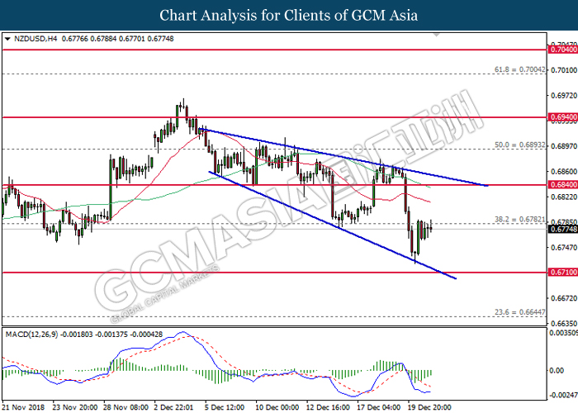Click the 0.70400 red price label
Screen dimensions: 578x413
point(563,50)
